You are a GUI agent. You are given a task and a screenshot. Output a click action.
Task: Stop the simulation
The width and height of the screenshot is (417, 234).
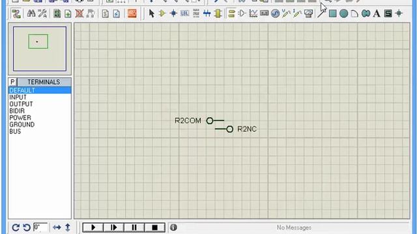(x=155, y=227)
